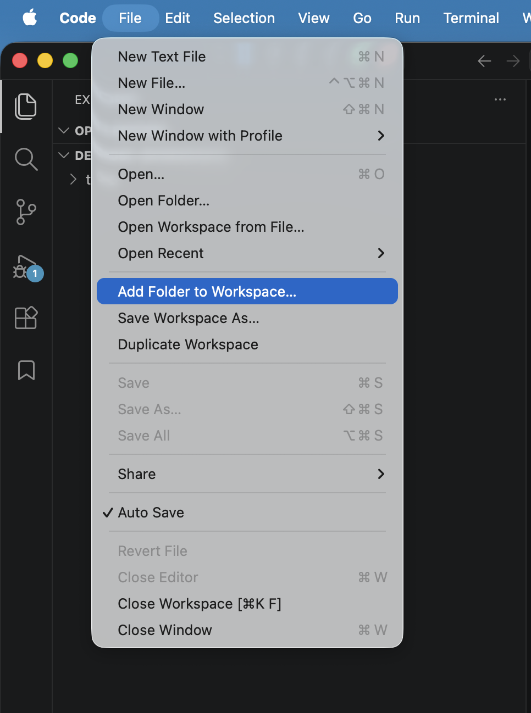Open the Explorer view in activity bar
The height and width of the screenshot is (713, 531).
click(x=26, y=106)
